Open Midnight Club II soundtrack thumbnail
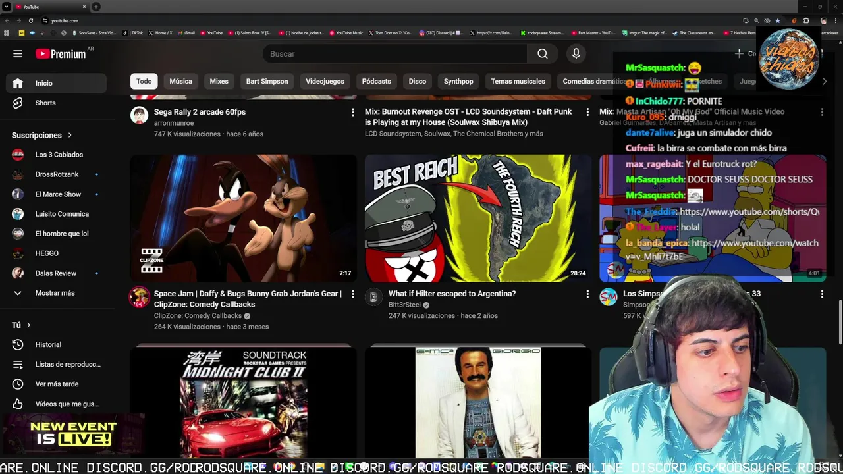This screenshot has height=474, width=843. click(244, 402)
